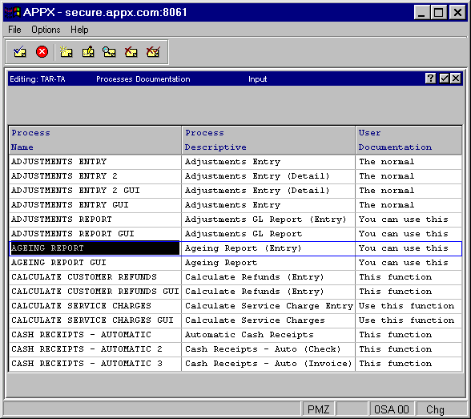Open the Options menu
The height and width of the screenshot is (419, 471).
coord(46,30)
